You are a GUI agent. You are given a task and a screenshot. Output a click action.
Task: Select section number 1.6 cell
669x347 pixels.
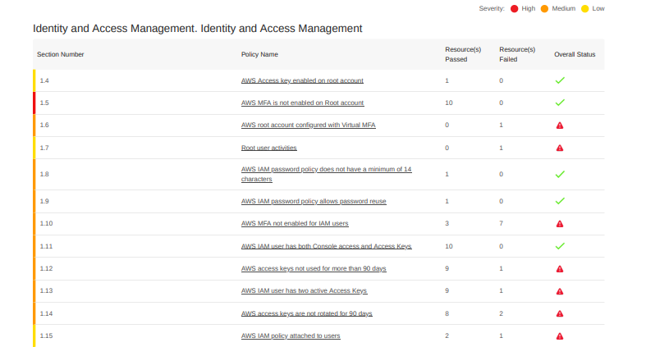click(x=44, y=125)
